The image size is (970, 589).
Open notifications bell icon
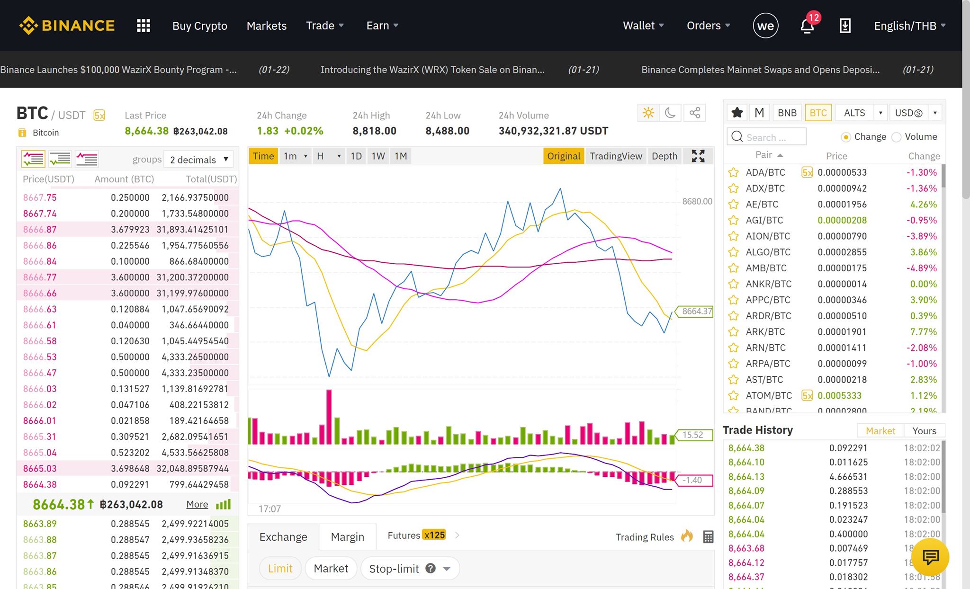click(x=808, y=26)
